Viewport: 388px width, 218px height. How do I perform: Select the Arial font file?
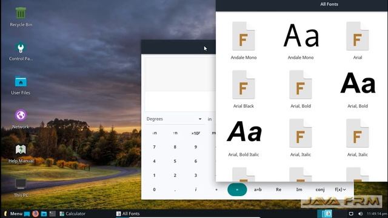click(x=358, y=41)
